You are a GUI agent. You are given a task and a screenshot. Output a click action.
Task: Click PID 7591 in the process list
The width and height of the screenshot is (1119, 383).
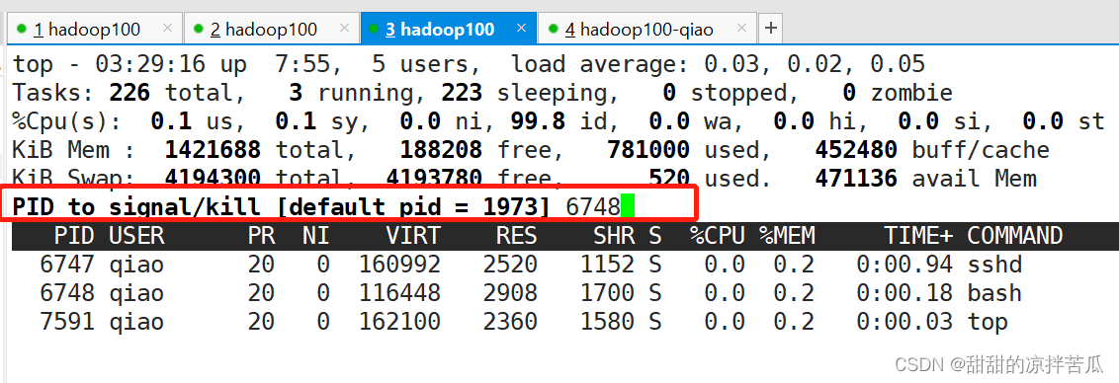(67, 322)
